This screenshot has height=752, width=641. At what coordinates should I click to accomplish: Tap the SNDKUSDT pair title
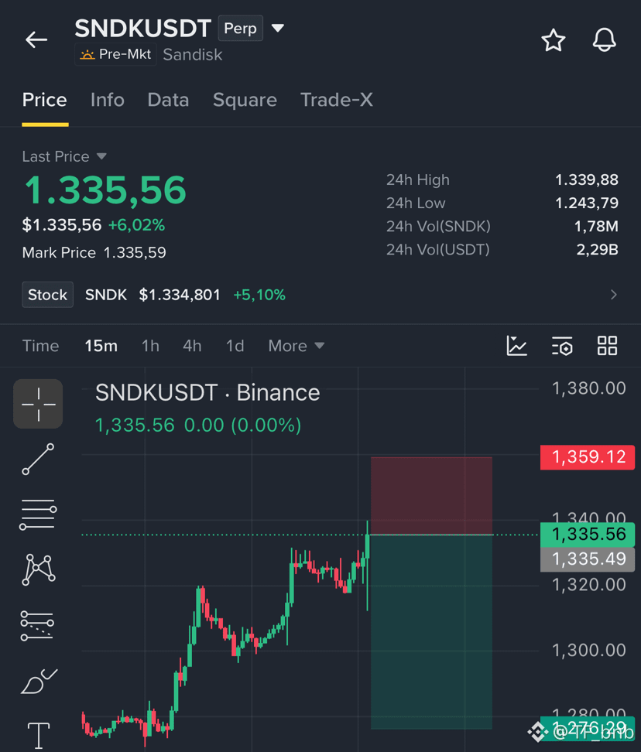[x=143, y=29]
